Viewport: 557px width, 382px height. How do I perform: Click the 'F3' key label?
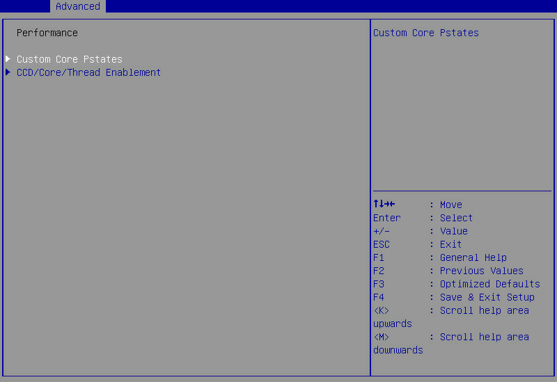379,284
